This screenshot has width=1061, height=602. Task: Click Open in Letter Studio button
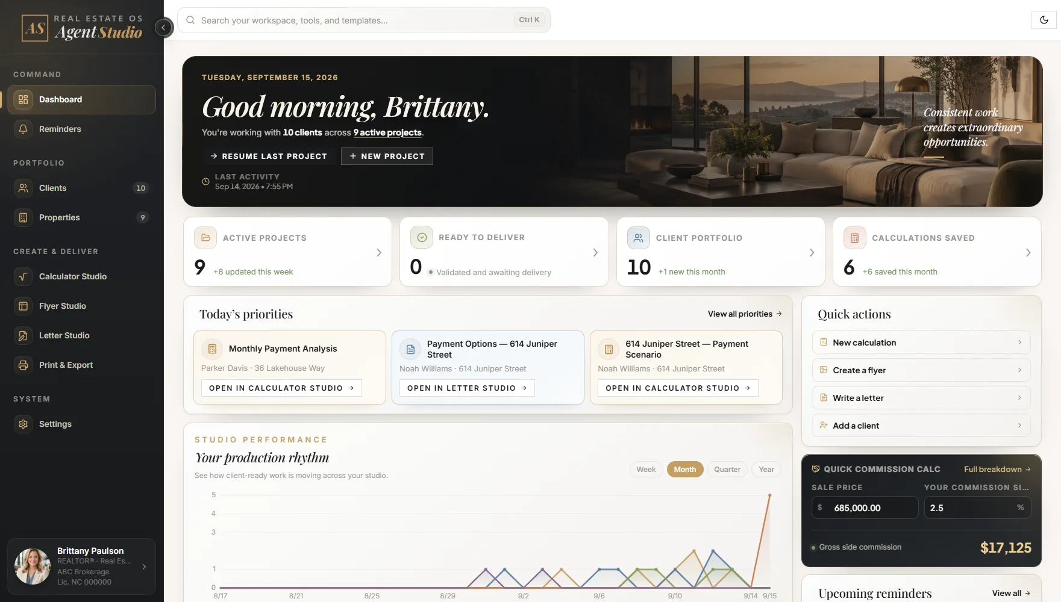click(x=467, y=388)
